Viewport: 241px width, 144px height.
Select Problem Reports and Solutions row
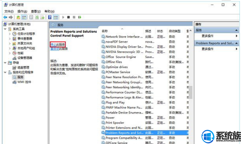coord(145,133)
